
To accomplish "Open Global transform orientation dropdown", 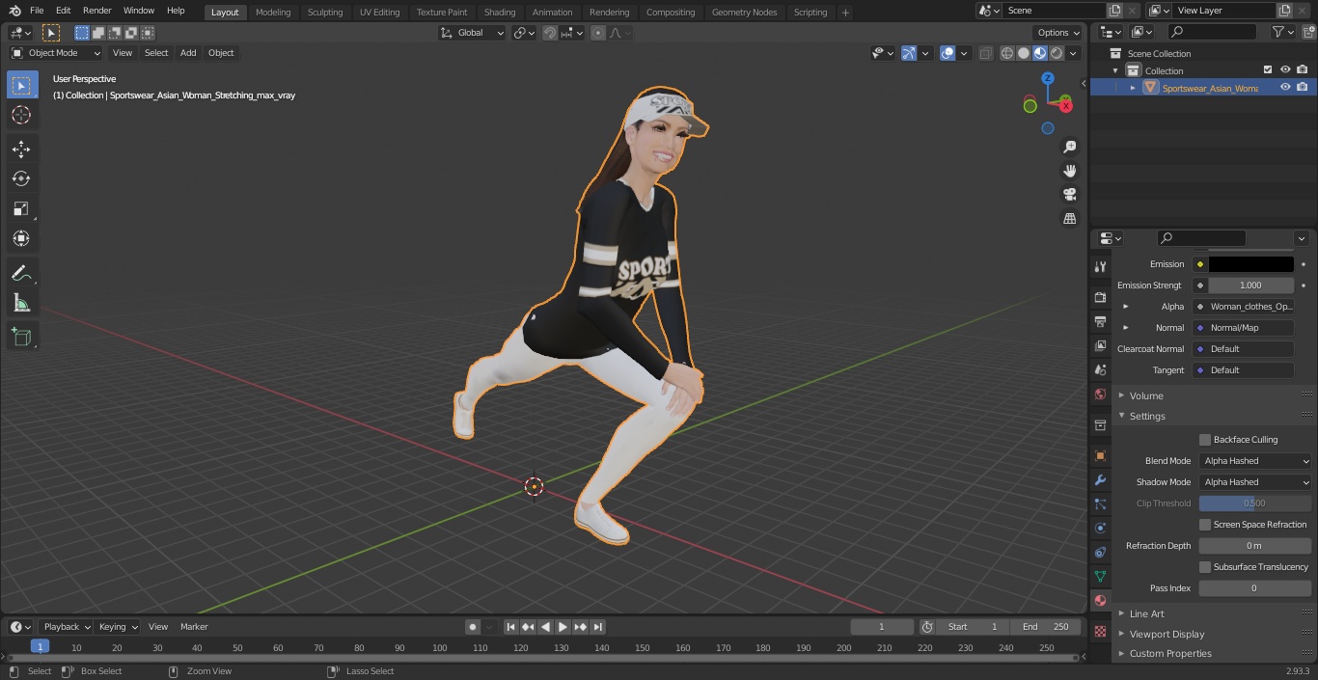I will (473, 33).
